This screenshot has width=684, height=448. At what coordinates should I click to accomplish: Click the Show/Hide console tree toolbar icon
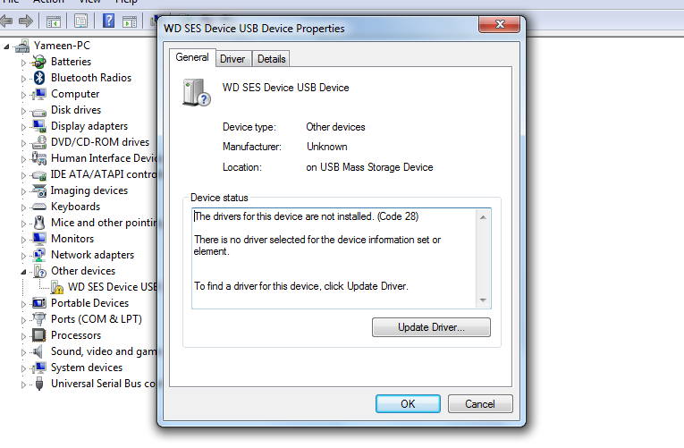(54, 21)
